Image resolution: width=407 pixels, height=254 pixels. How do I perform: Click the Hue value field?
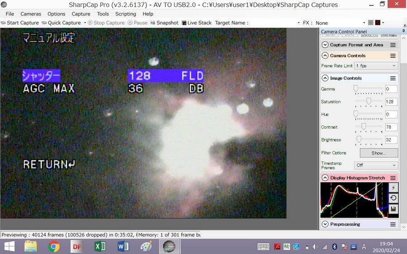pyautogui.click(x=391, y=114)
